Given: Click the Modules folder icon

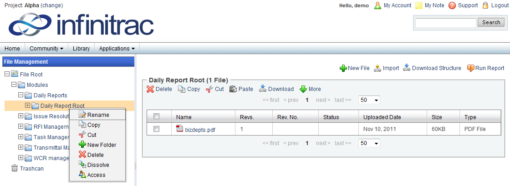Looking at the screenshot, I should point(21,85).
